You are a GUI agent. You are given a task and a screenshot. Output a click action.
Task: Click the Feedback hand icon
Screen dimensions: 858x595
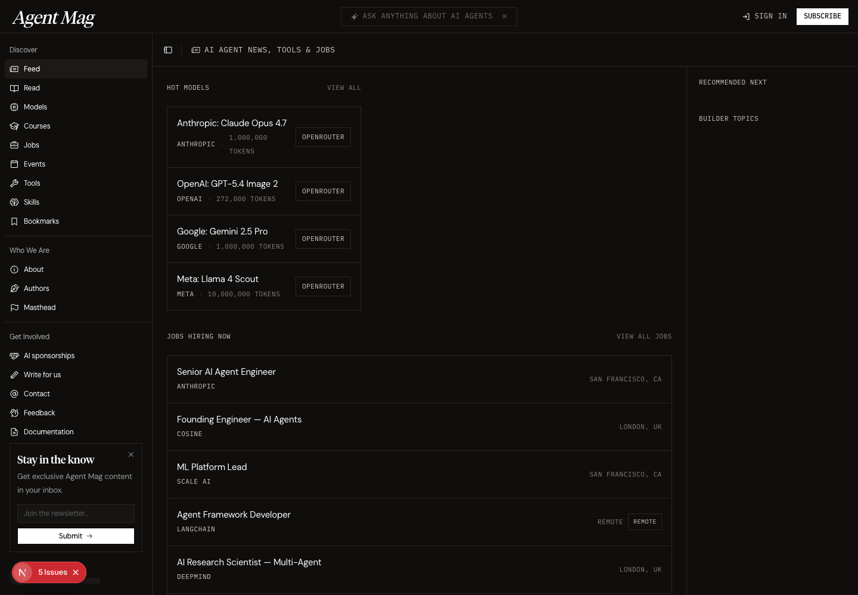coord(14,413)
